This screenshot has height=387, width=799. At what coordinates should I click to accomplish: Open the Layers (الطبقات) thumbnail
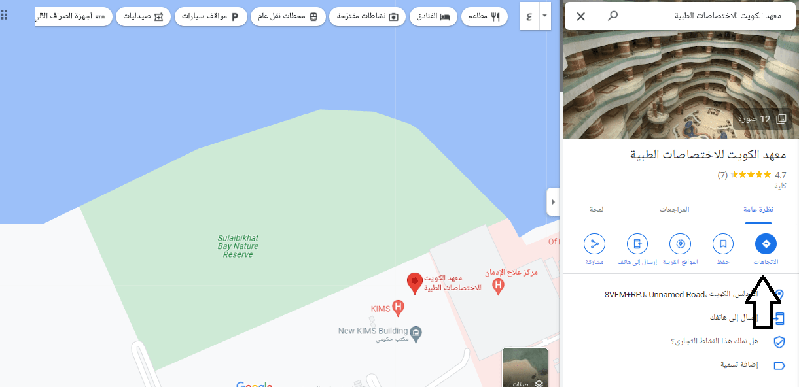tap(525, 367)
